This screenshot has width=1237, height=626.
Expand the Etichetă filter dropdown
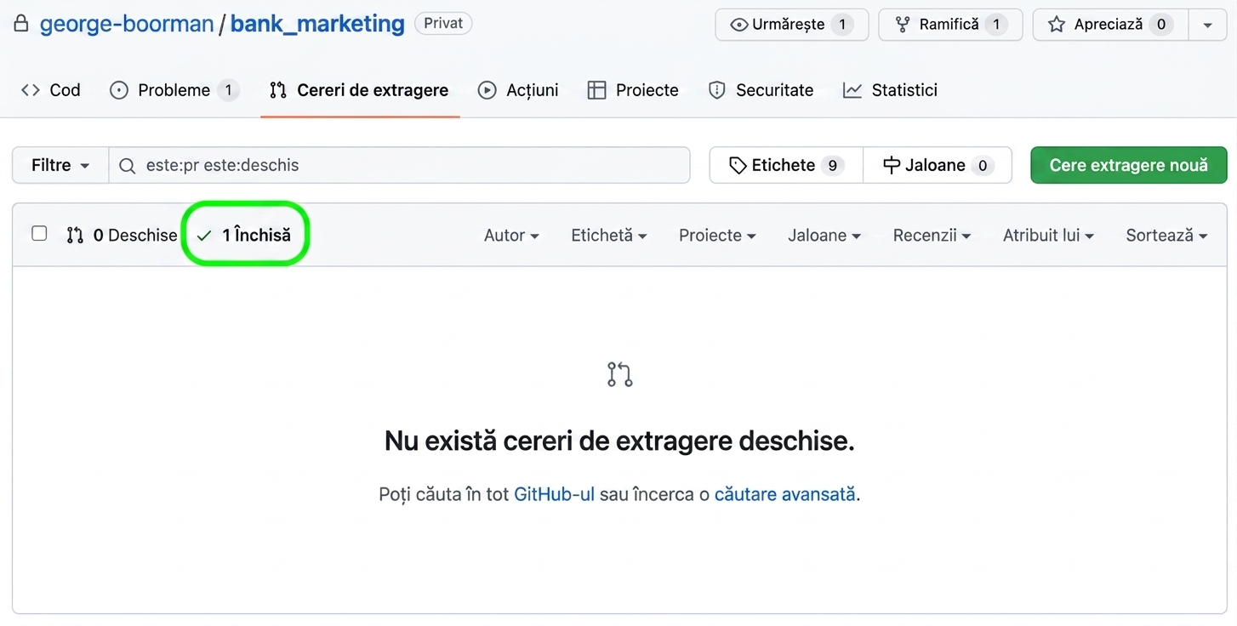point(609,236)
